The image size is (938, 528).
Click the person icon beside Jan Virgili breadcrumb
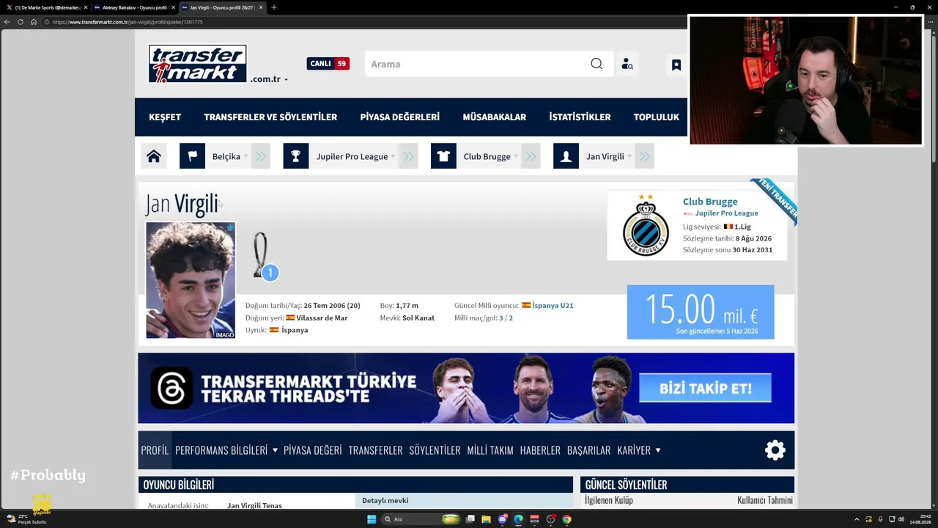coord(566,156)
